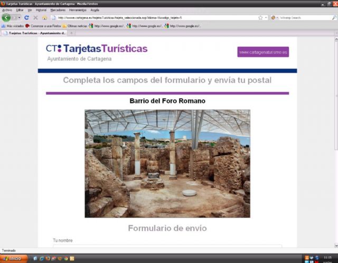Open the Archivo menu
This screenshot has width=338, height=263.
tap(7, 10)
